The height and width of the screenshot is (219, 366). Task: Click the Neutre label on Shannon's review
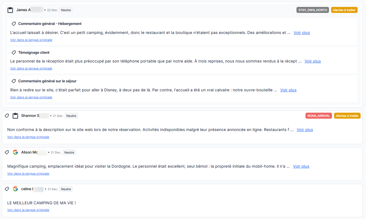(71, 116)
